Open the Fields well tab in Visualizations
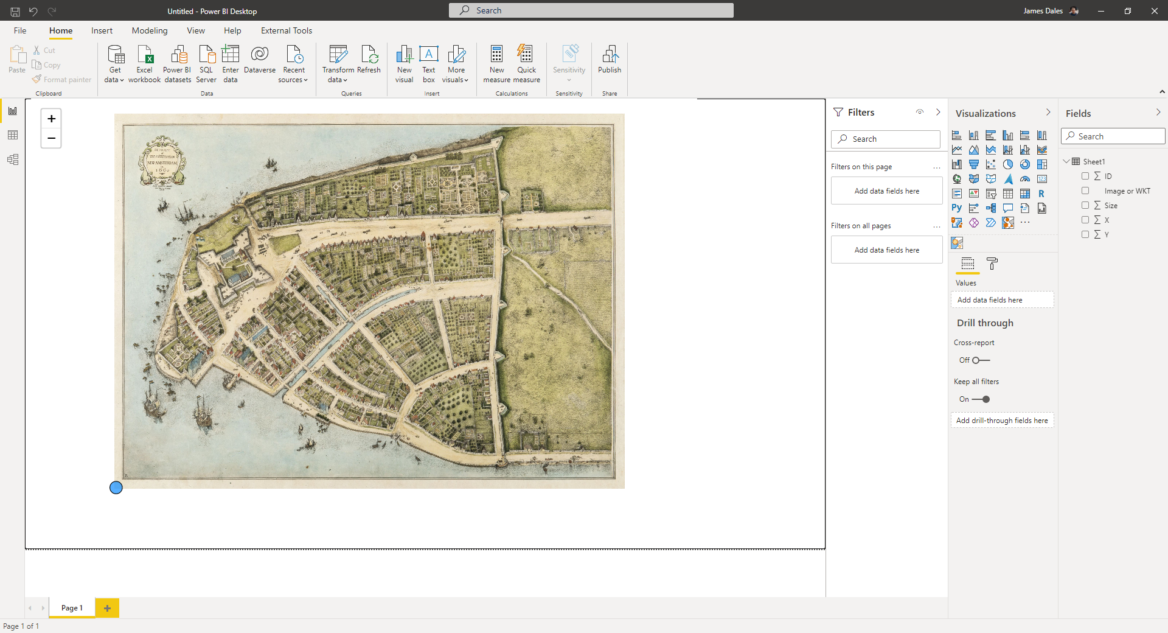Viewport: 1168px width, 633px height. pos(968,264)
